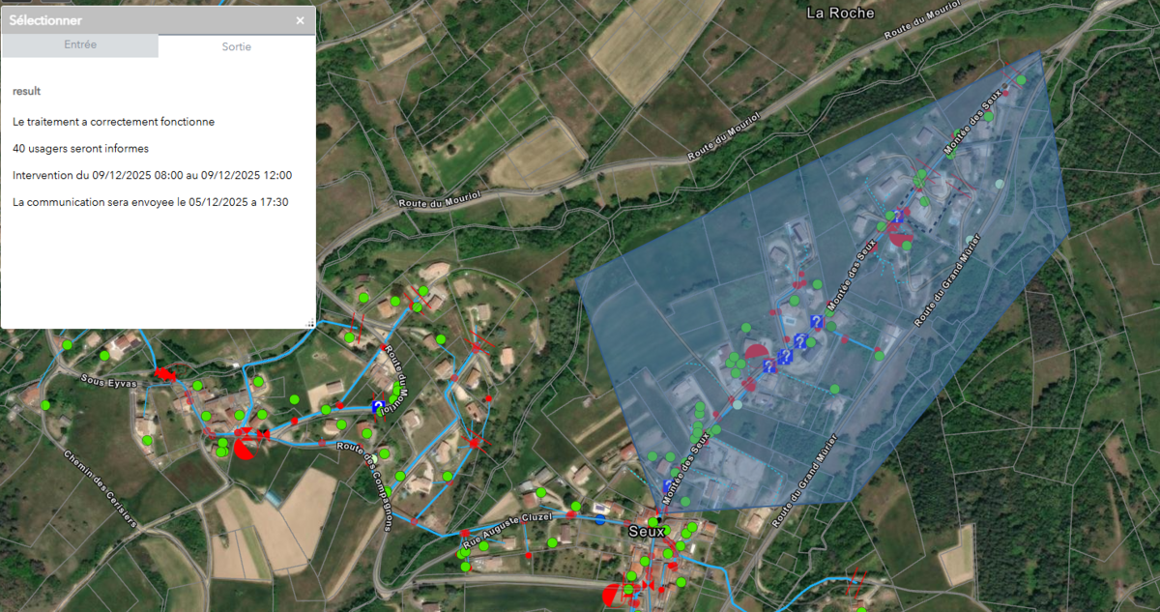The height and width of the screenshot is (612, 1160).
Task: Switch to the Entrée tab
Action: 79,45
